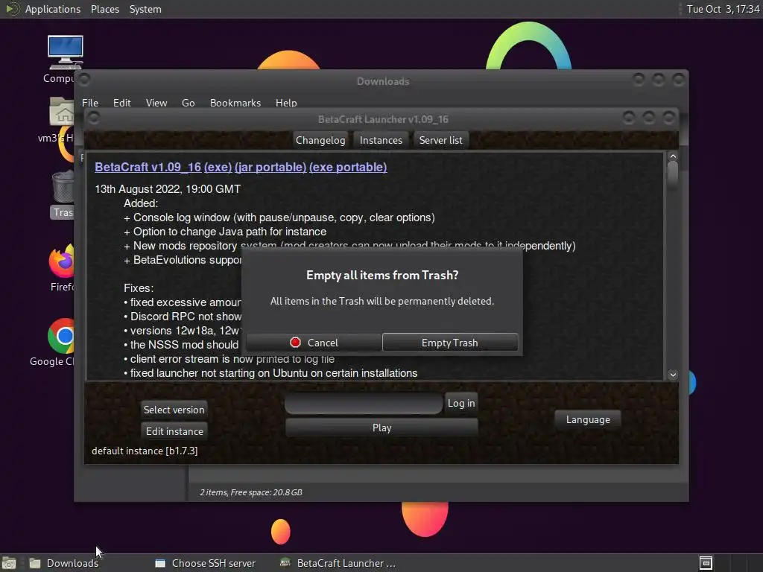The width and height of the screenshot is (763, 572).
Task: Open Go menu in Downloads window
Action: pyautogui.click(x=189, y=103)
